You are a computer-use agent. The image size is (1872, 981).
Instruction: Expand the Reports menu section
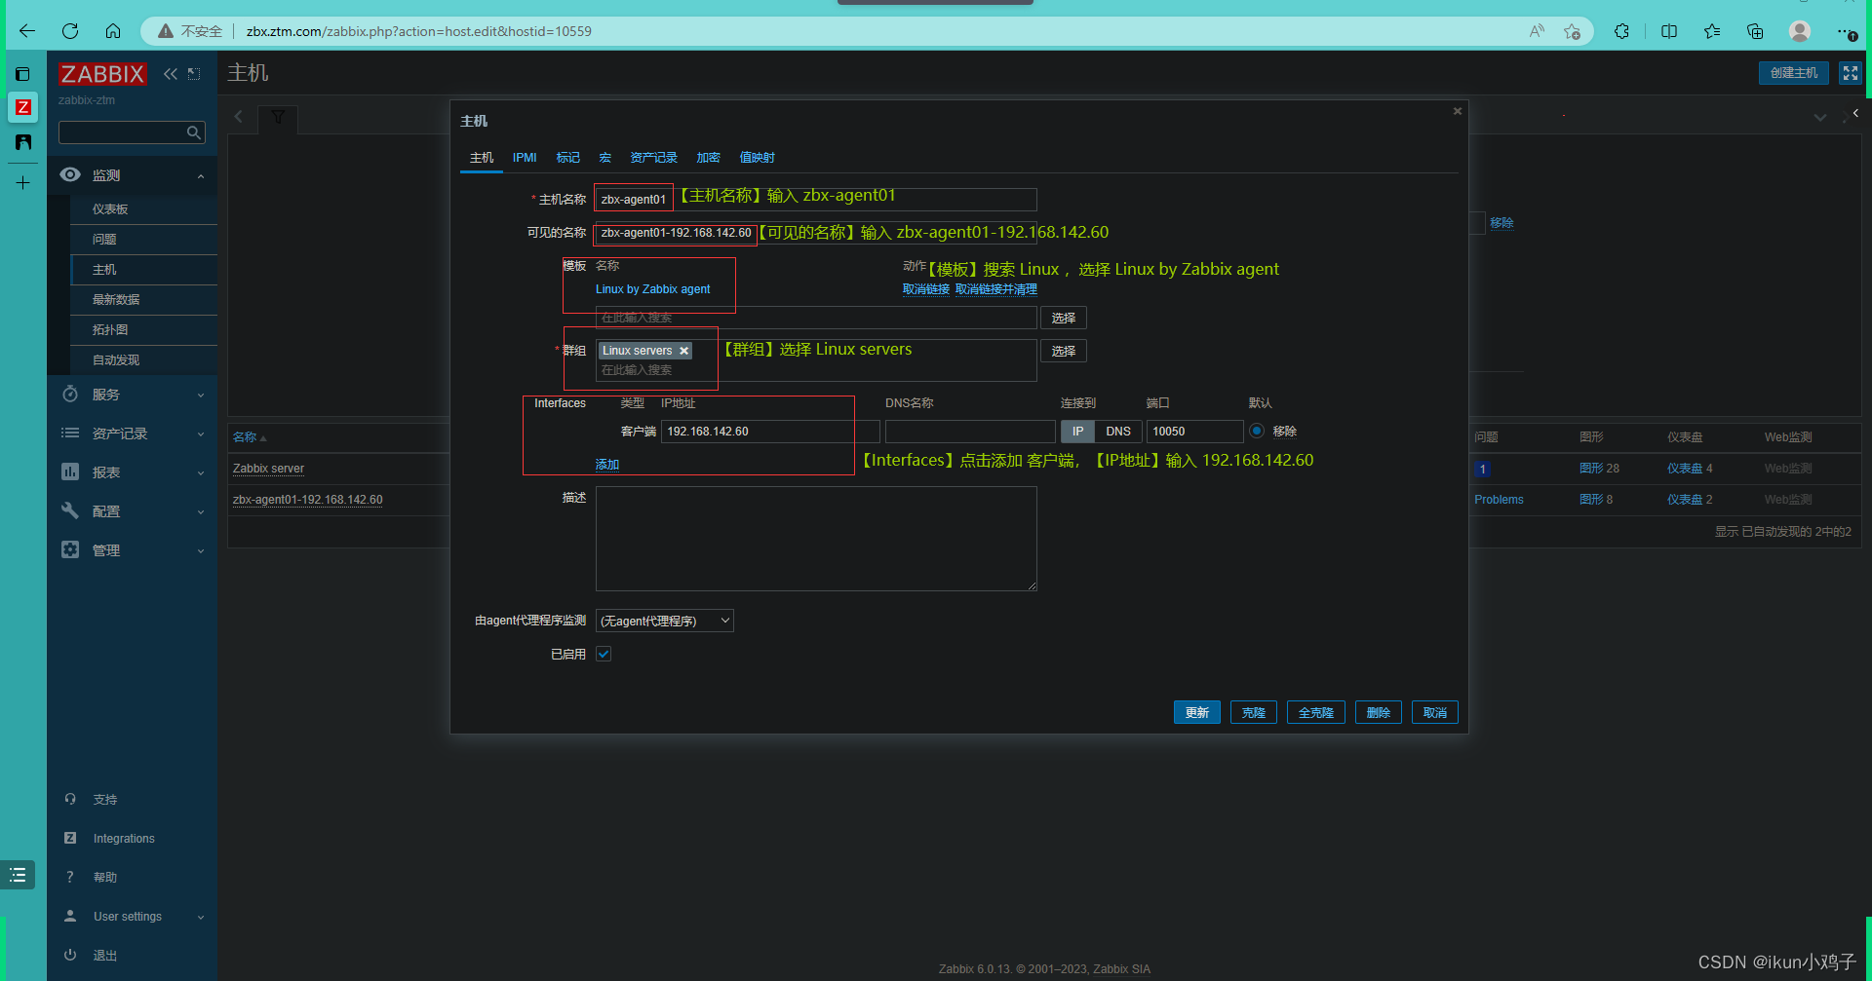(132, 472)
